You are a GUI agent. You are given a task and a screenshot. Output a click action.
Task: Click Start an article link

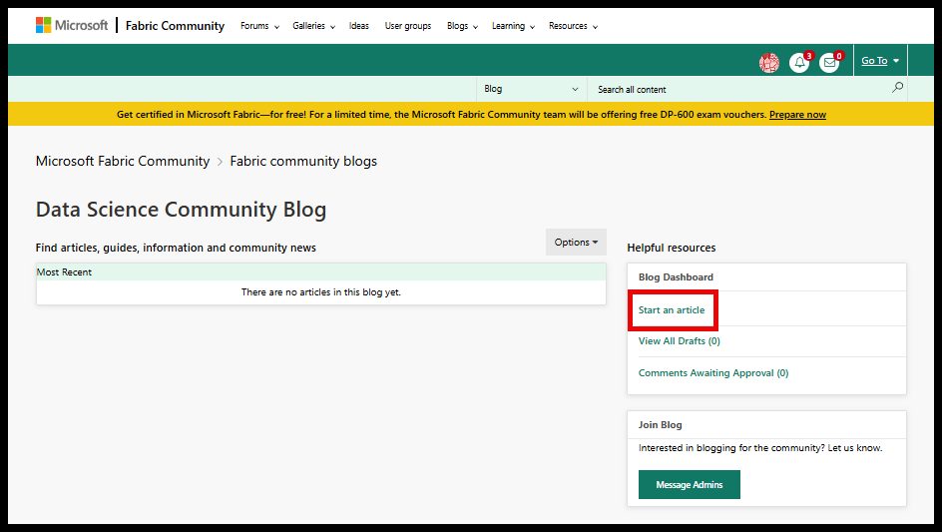(x=671, y=310)
